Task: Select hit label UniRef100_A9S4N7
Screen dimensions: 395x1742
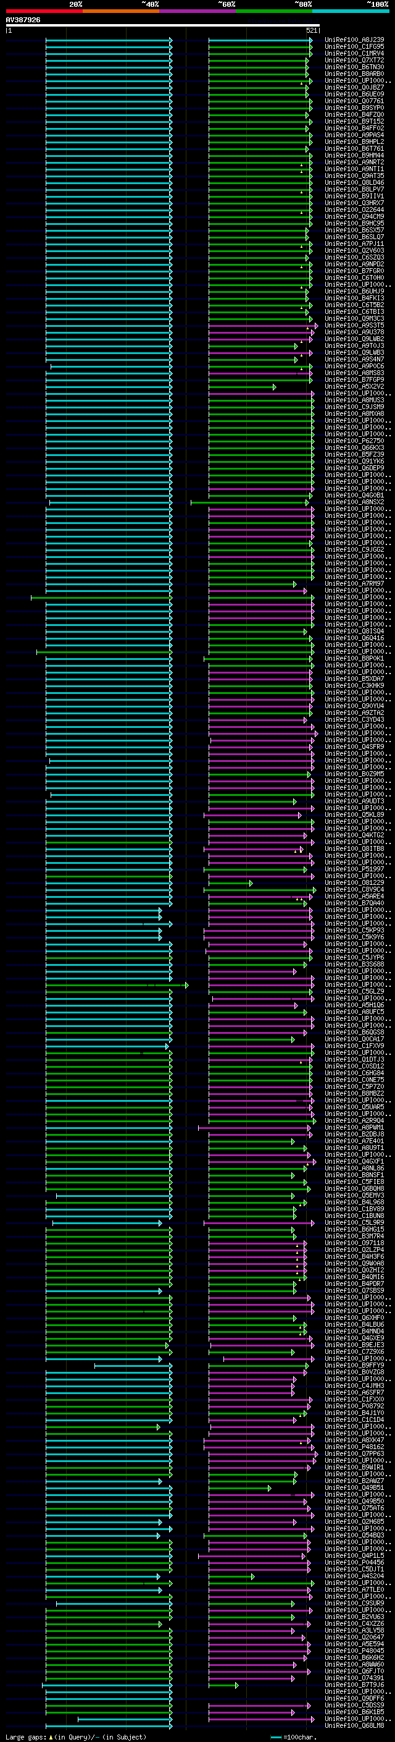Action: pyautogui.click(x=354, y=359)
